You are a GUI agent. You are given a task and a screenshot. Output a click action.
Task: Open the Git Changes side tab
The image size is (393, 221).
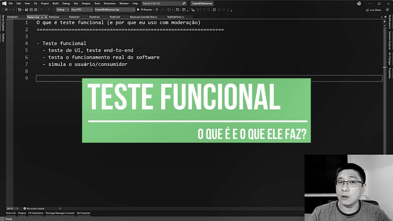click(x=390, y=59)
